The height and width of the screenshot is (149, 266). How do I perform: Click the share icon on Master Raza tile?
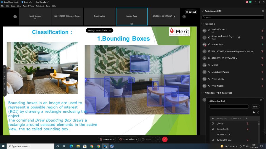(132, 24)
